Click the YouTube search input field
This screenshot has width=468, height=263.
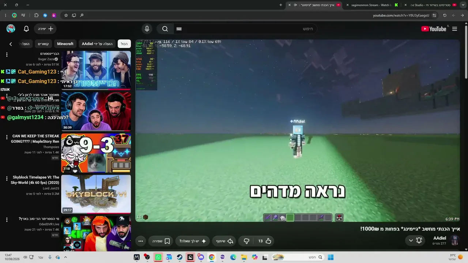245,29
